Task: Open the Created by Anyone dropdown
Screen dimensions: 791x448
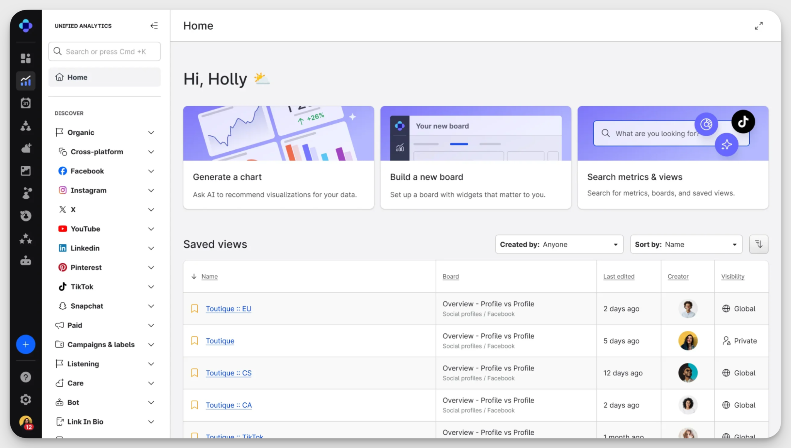Action: point(559,244)
